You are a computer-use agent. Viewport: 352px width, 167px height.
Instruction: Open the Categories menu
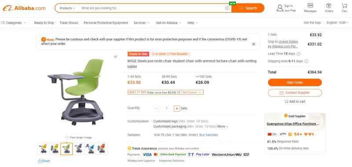14,23
